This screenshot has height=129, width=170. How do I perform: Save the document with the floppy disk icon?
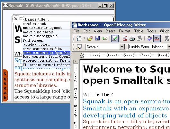coord(97,38)
